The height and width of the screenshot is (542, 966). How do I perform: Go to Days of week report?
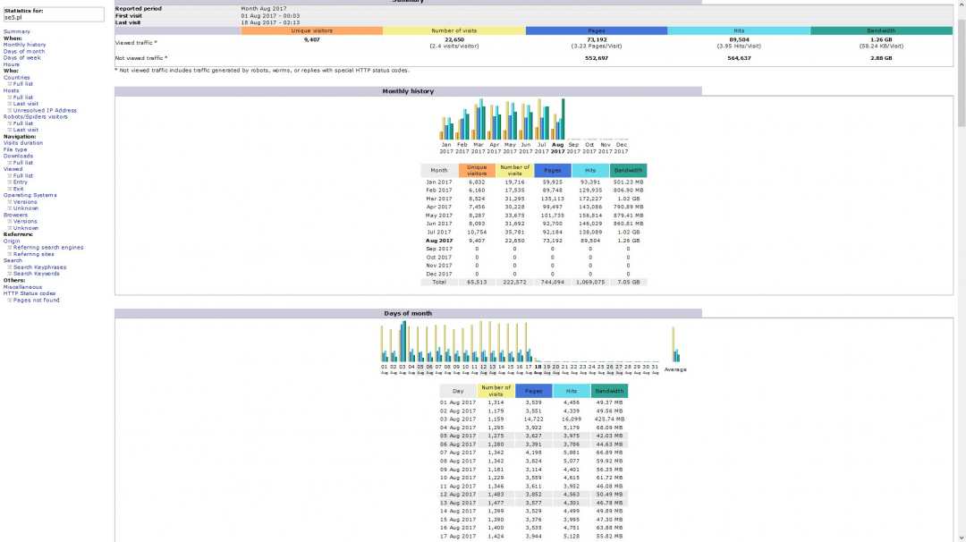click(22, 58)
